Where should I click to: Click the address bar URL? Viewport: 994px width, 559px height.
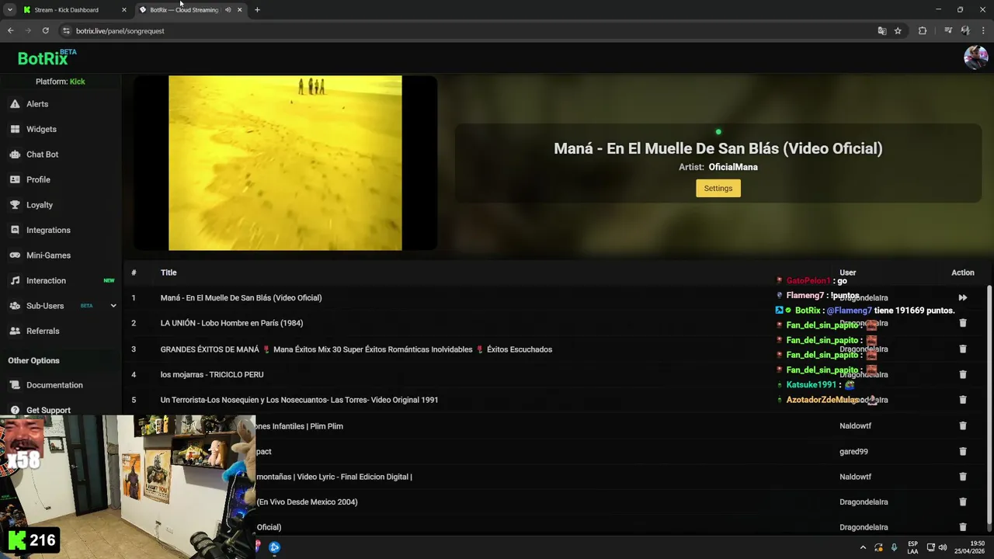tap(120, 31)
